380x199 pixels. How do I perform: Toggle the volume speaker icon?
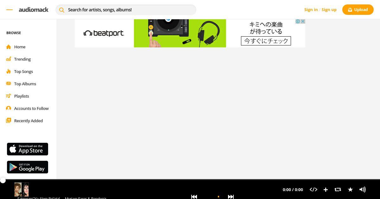tap(363, 190)
